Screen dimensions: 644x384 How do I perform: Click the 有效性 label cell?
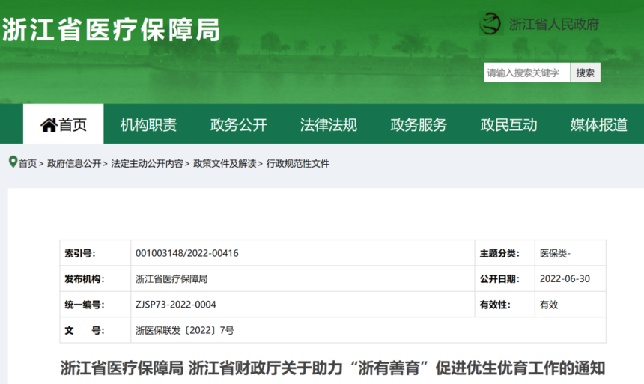coord(505,305)
